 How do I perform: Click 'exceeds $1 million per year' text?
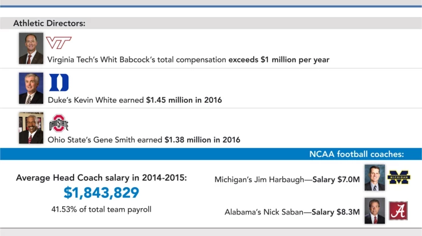tap(279, 60)
